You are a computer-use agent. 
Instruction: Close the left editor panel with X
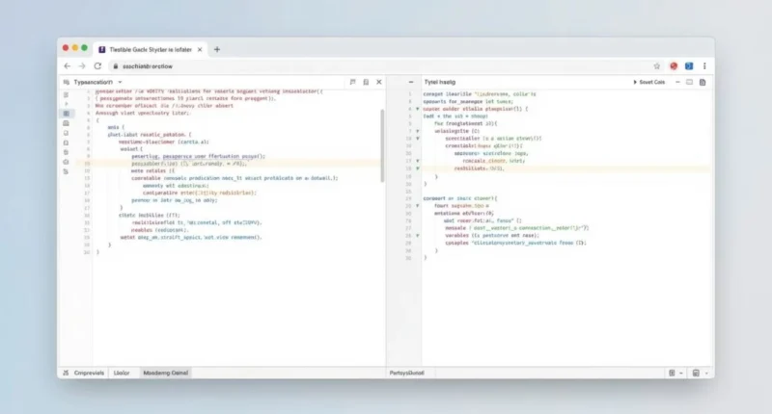point(379,82)
